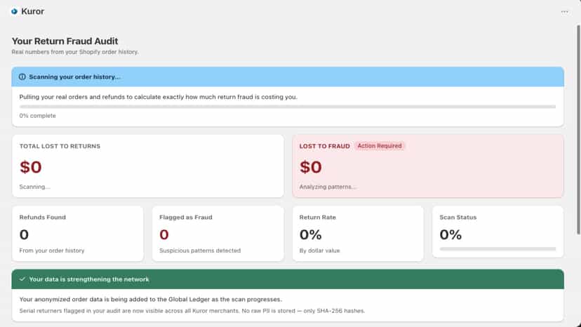
Task: Click the 'Your anonymized order data' sentence
Action: (x=150, y=299)
